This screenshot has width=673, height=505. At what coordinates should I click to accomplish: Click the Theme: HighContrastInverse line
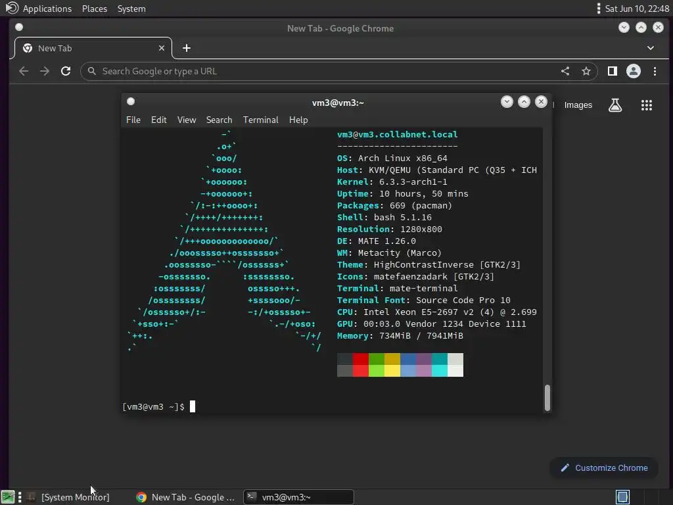click(429, 264)
